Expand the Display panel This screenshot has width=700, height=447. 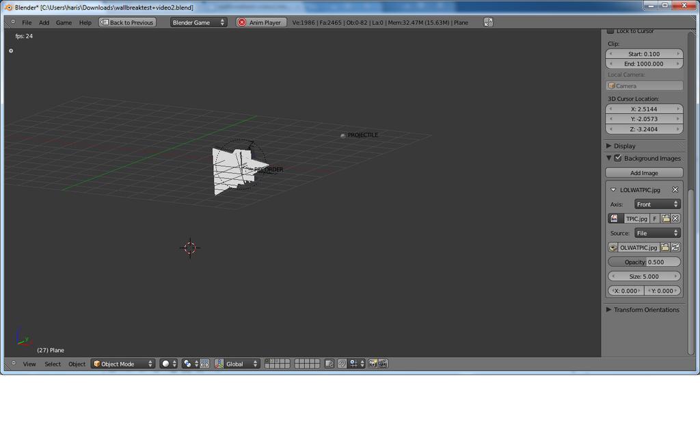pyautogui.click(x=608, y=146)
